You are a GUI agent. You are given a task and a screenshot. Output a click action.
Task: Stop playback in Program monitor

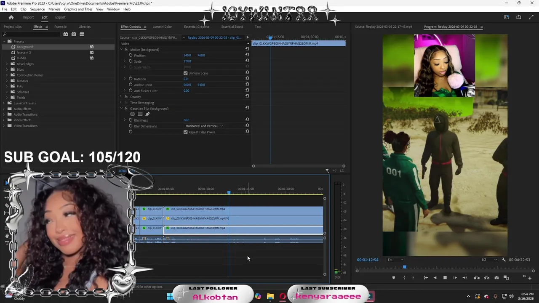pos(445,278)
